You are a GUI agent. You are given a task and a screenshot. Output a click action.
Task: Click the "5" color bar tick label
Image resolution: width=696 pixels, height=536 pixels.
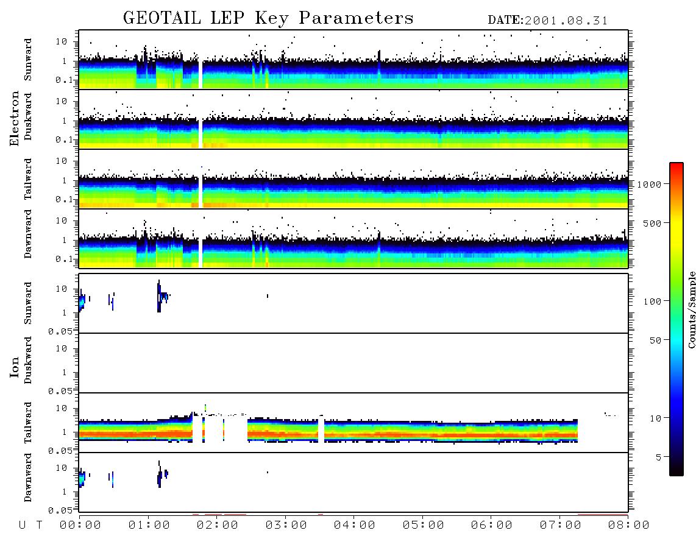tap(659, 457)
